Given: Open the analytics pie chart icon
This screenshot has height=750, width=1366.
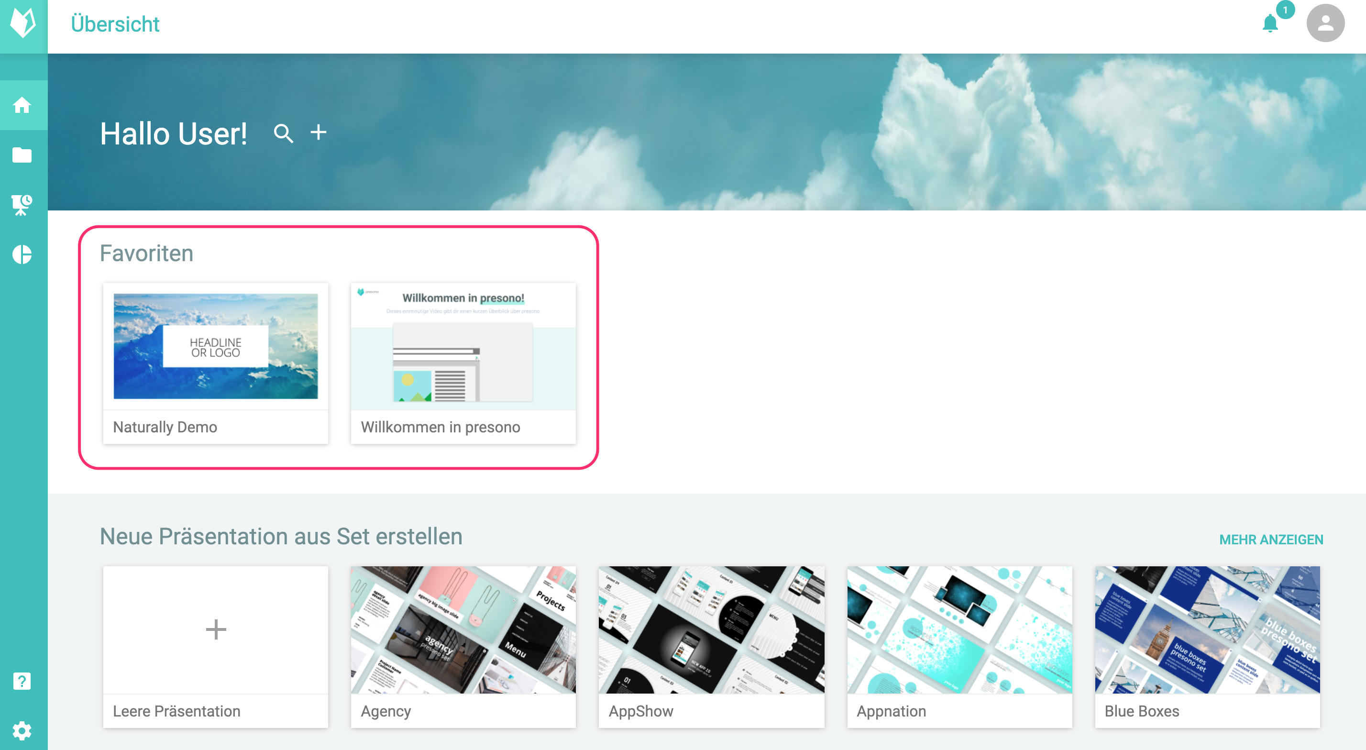Looking at the screenshot, I should pos(22,254).
